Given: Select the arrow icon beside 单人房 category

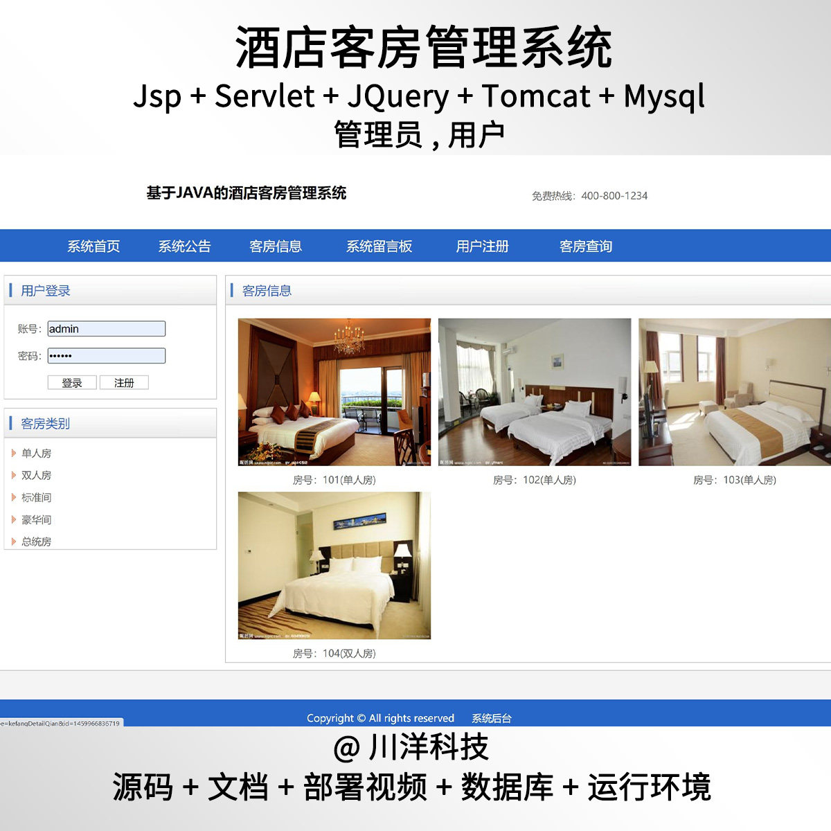Looking at the screenshot, I should (14, 453).
